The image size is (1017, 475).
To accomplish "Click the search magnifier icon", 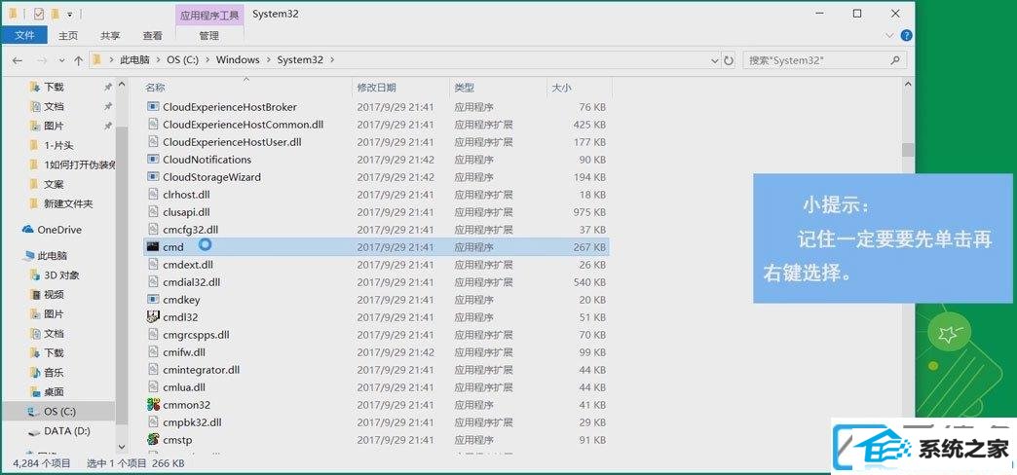I will [x=895, y=60].
